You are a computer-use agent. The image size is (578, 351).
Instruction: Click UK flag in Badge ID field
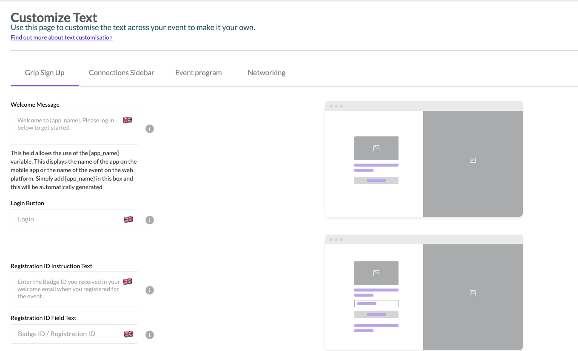128,334
